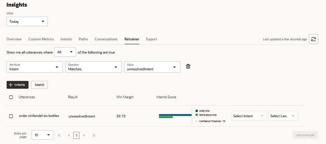Open the Export tab
326x144 pixels.
151,39
